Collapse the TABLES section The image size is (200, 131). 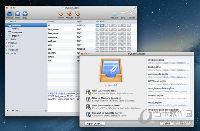[x=7, y=21]
